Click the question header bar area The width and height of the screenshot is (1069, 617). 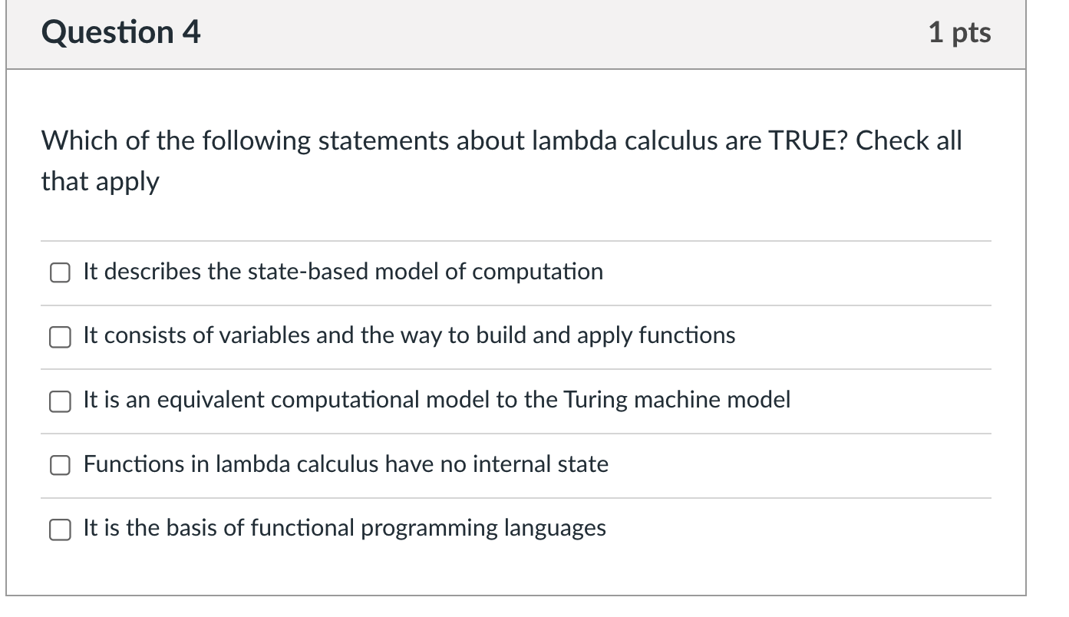tap(530, 32)
